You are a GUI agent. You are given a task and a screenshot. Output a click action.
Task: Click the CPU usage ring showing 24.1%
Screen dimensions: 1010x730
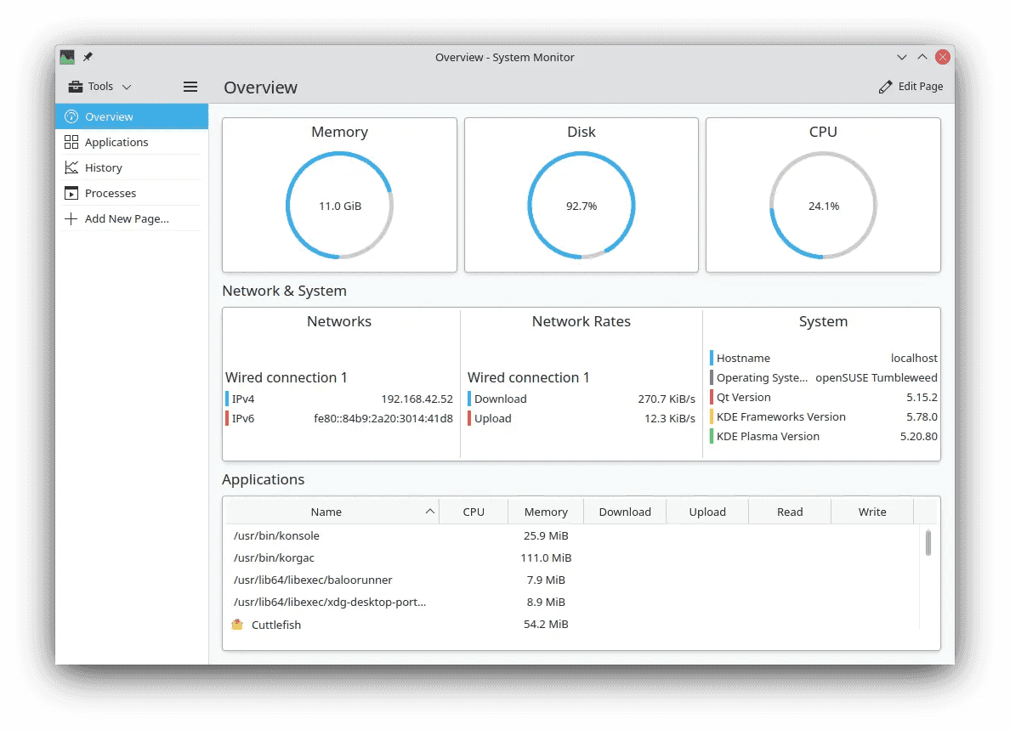823,205
